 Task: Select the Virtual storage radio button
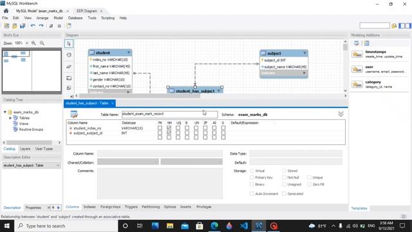tap(252, 171)
